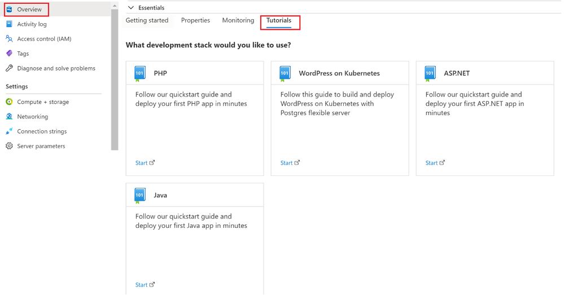Click Start link on ASP.NET card

point(431,163)
